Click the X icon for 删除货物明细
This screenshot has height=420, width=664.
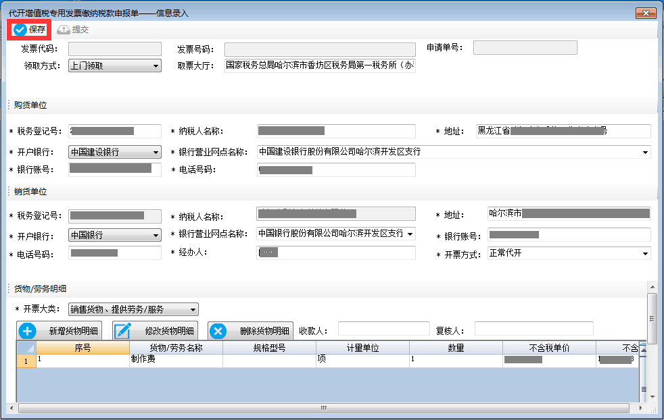pyautogui.click(x=218, y=331)
